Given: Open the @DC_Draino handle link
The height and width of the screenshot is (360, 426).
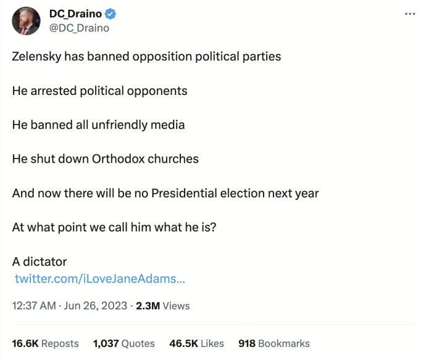Looking at the screenshot, I should 78,28.
